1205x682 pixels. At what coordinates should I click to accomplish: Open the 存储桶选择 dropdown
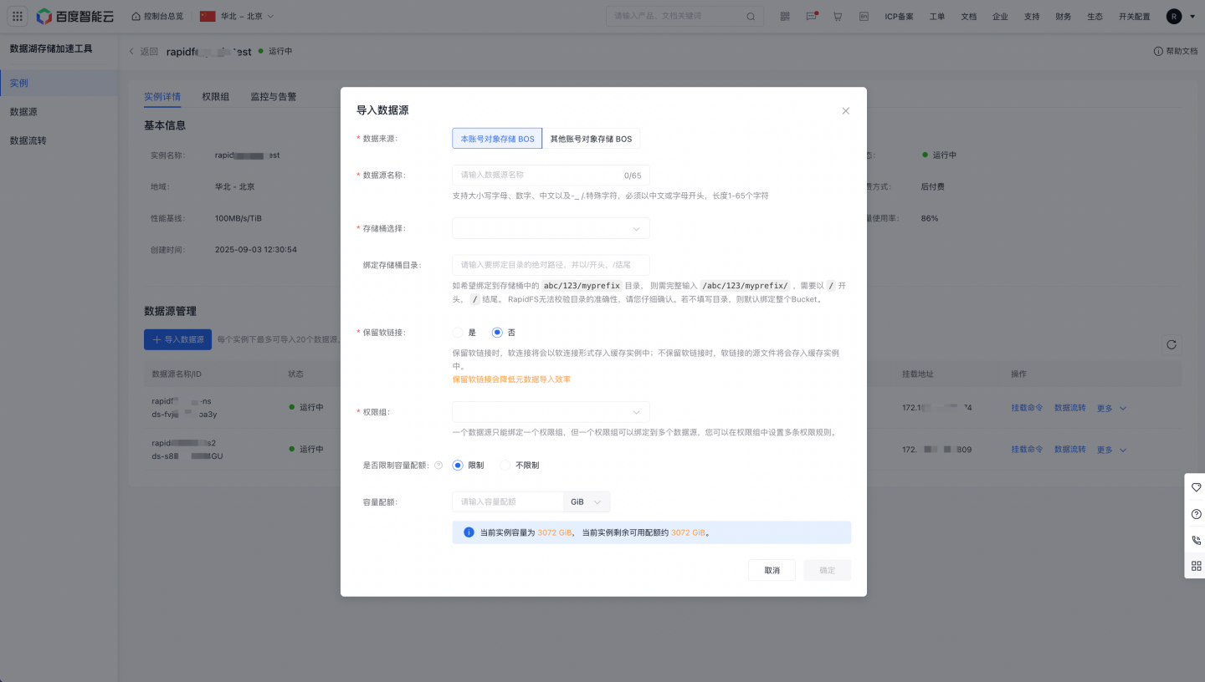551,228
